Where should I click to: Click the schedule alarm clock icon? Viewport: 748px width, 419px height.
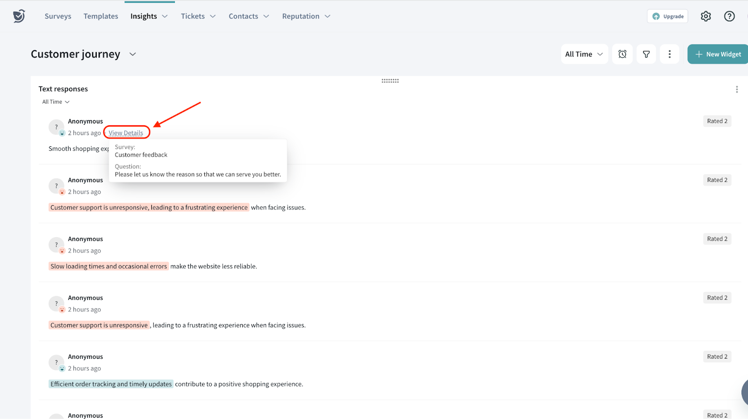(x=622, y=54)
